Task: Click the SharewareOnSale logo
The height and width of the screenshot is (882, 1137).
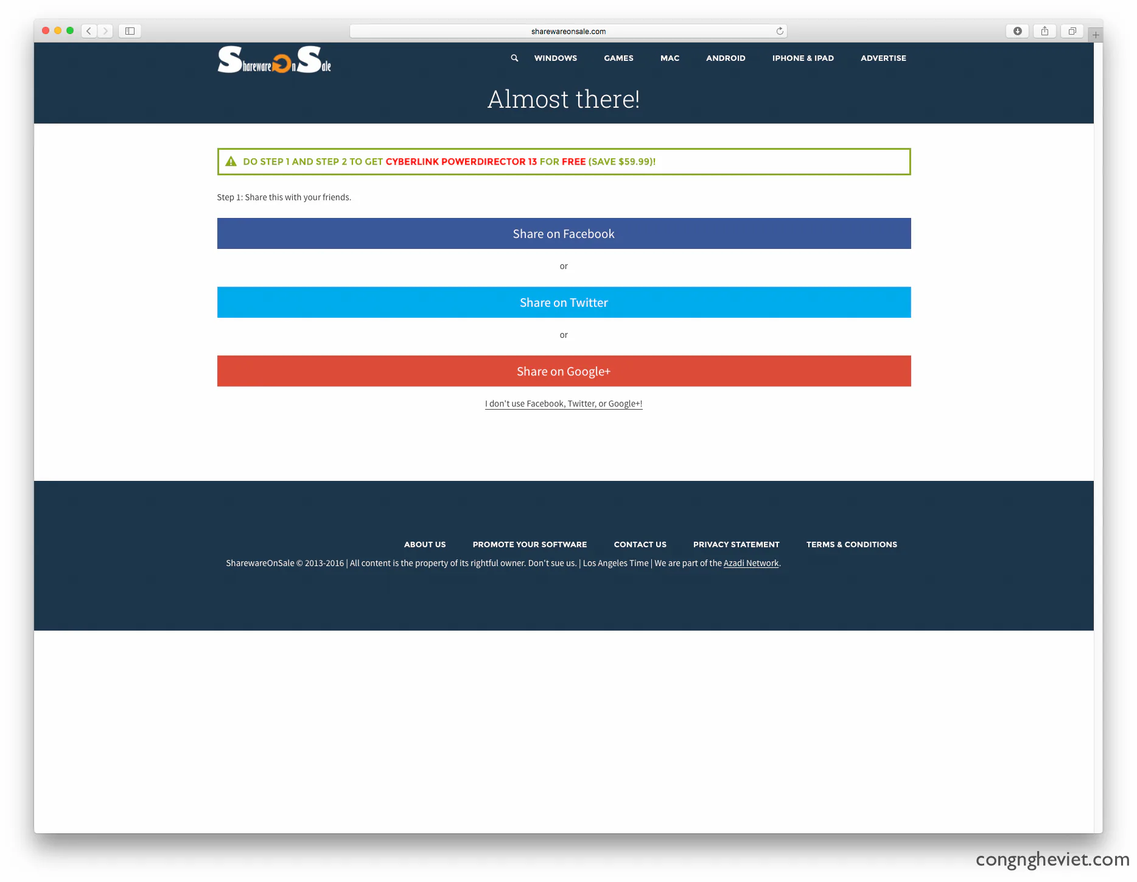Action: tap(274, 60)
